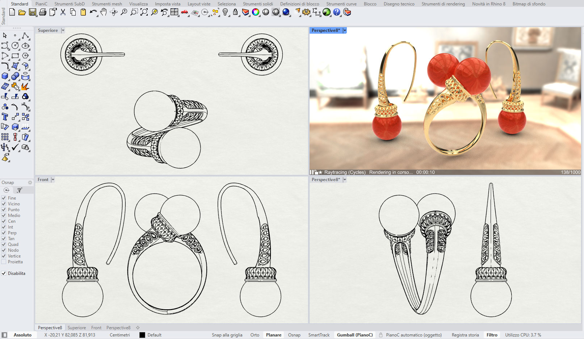Click the filter icon in the Osnap panel
The height and width of the screenshot is (339, 584).
(20, 190)
